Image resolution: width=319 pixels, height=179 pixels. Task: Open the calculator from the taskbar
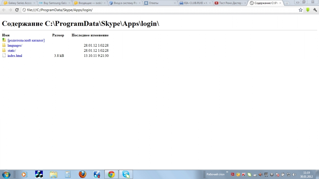click(x=68, y=174)
